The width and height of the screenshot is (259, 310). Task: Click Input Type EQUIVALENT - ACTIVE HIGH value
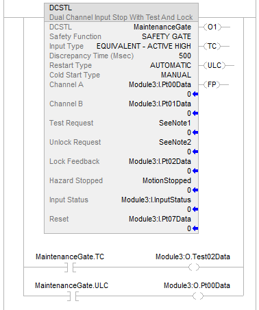tap(144, 46)
